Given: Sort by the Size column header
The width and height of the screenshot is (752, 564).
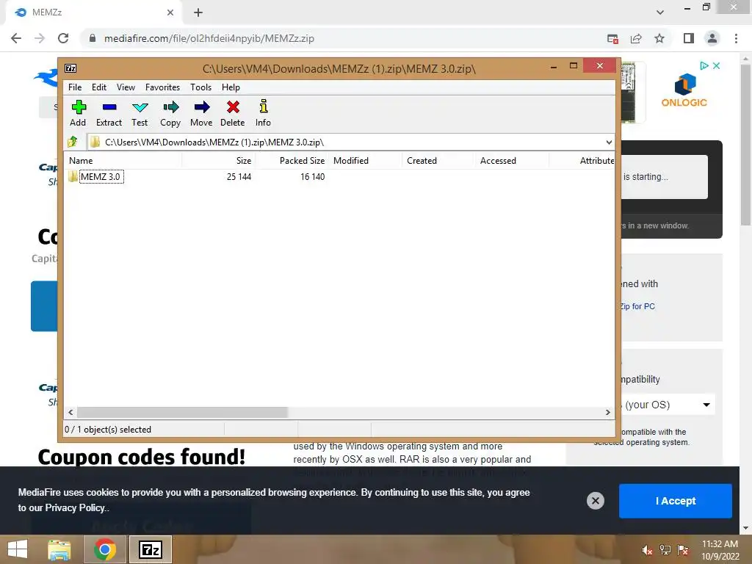Looking at the screenshot, I should (218, 161).
